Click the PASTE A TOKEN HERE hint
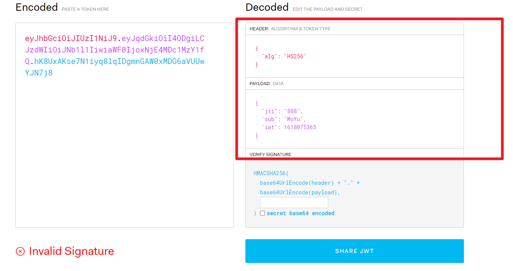The image size is (513, 271). point(85,9)
